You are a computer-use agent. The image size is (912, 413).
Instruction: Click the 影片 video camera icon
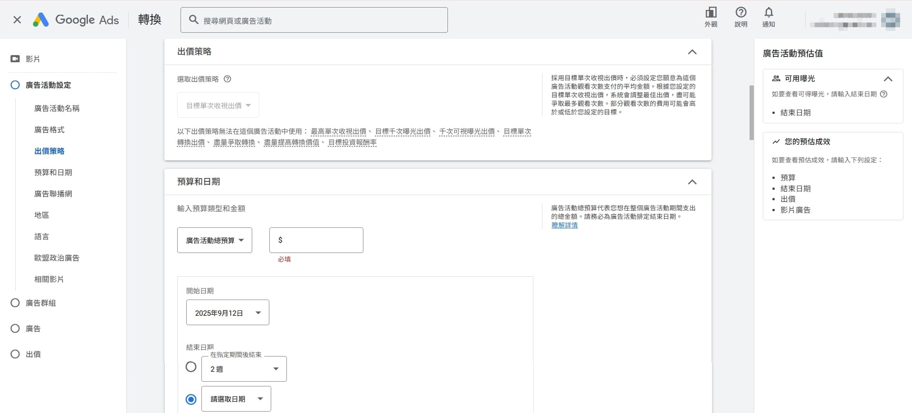coord(15,59)
